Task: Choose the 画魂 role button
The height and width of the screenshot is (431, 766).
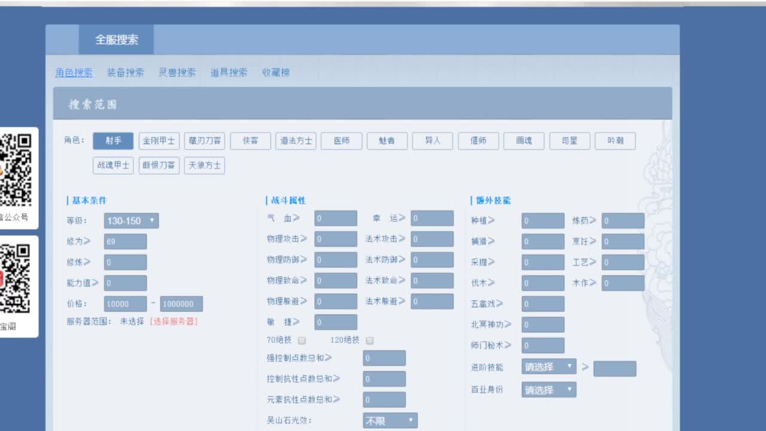Action: 524,141
